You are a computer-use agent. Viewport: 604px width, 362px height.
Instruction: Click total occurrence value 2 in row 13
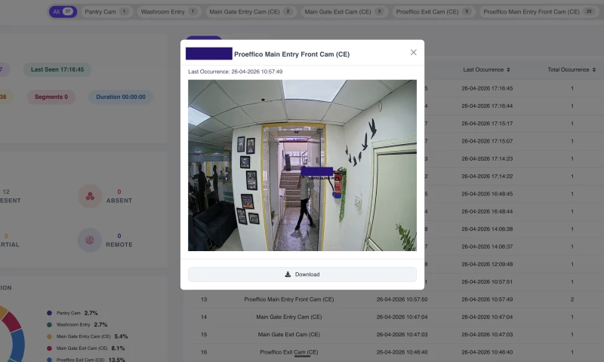(x=572, y=299)
